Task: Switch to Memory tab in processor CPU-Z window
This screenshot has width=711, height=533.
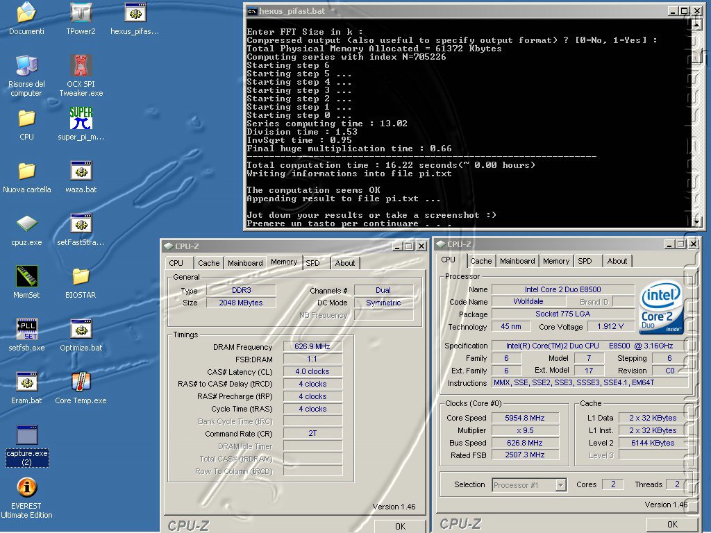Action: point(556,261)
